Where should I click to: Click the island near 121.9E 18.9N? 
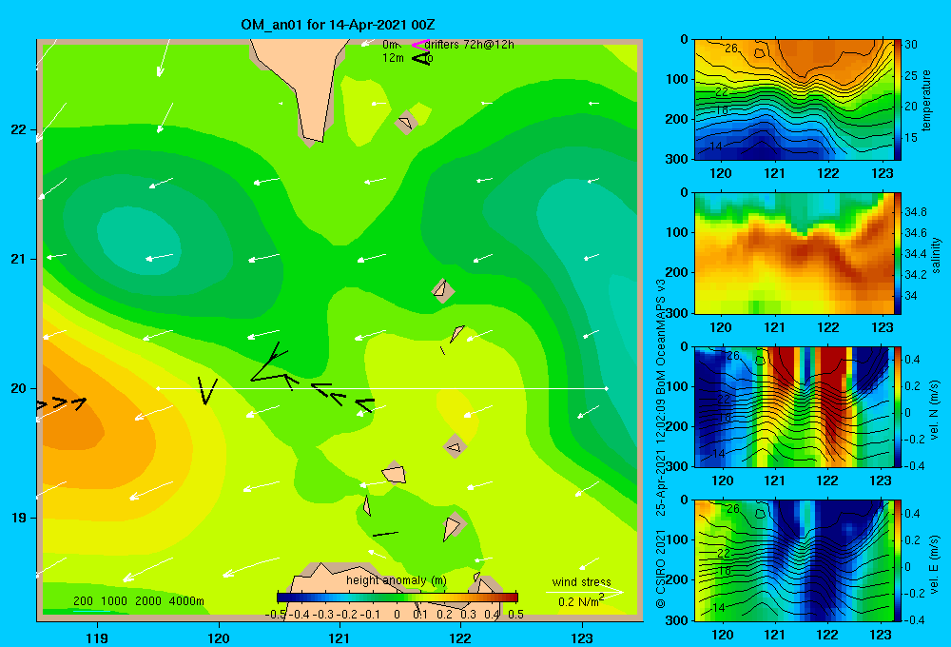click(453, 527)
